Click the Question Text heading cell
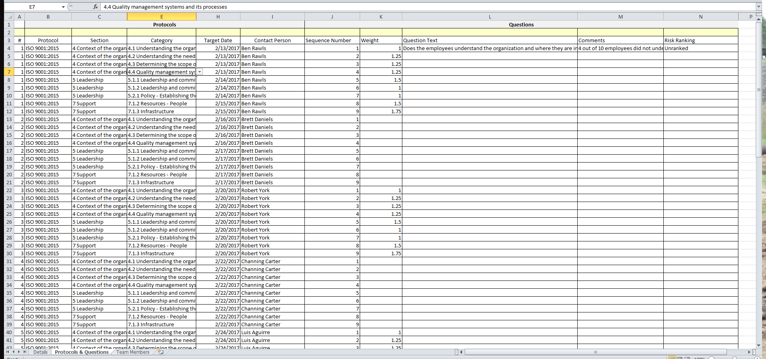766x359 pixels. click(x=490, y=40)
